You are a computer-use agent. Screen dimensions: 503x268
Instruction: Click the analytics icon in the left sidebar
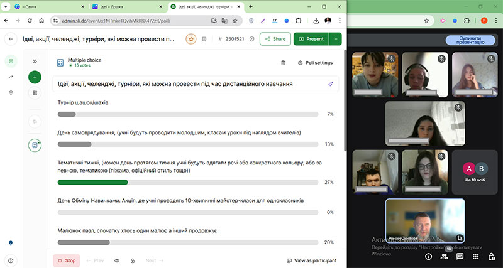(x=11, y=77)
